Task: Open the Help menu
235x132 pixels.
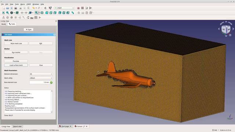Action: [x=42, y=4]
